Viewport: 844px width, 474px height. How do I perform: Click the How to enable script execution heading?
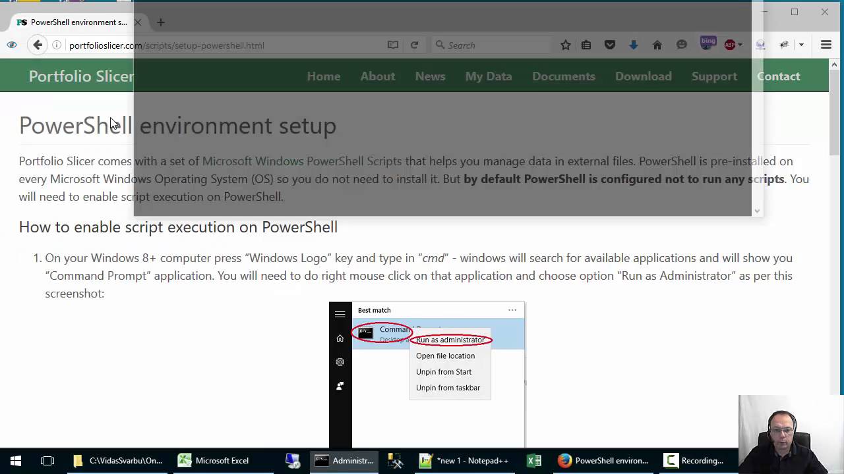tap(178, 226)
